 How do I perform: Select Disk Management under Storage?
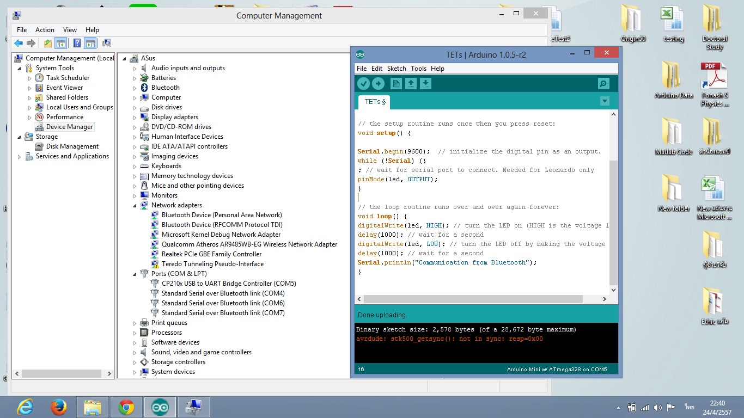72,146
